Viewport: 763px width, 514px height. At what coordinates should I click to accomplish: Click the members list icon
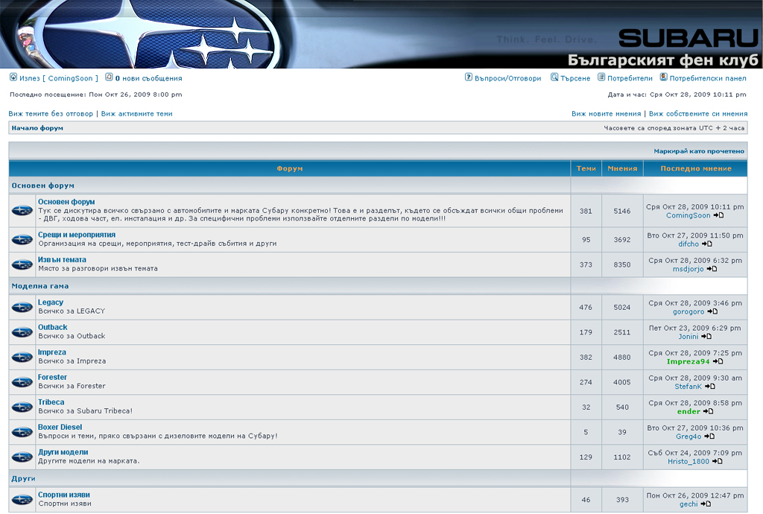tap(601, 77)
